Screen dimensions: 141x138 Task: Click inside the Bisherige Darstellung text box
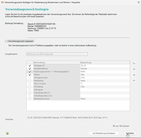click(x=78, y=30)
